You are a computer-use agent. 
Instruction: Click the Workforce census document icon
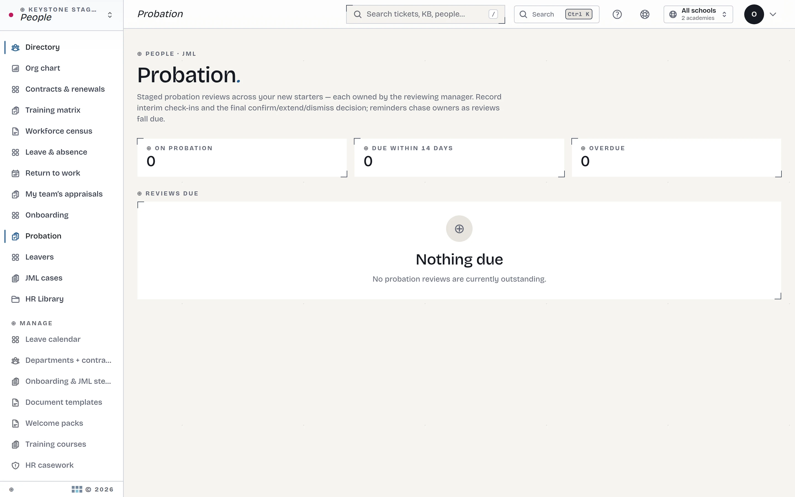(15, 131)
